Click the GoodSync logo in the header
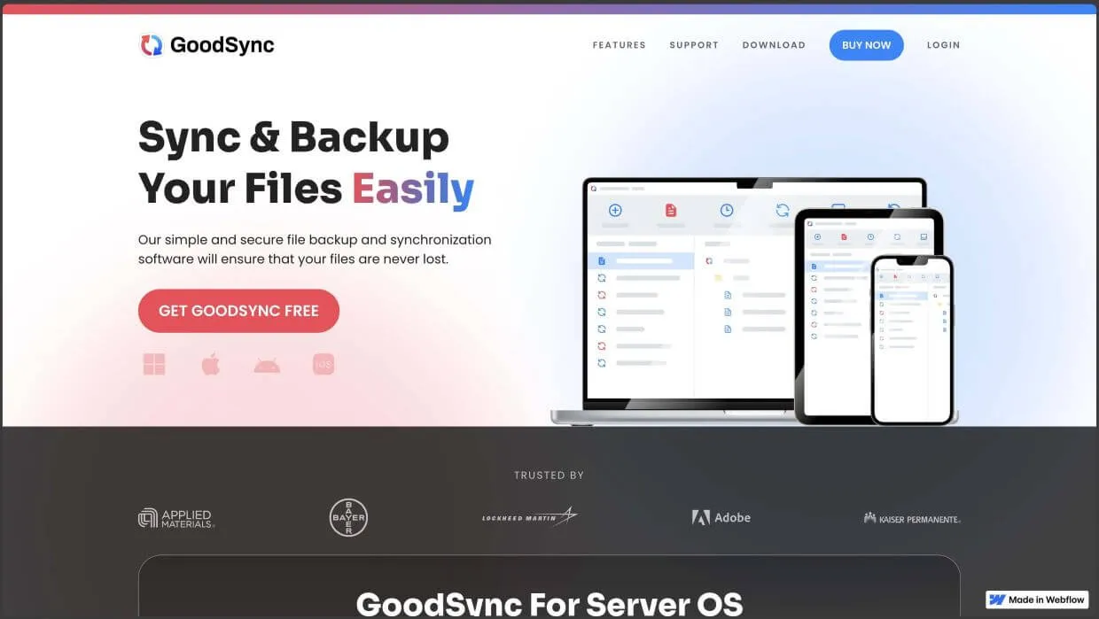Image resolution: width=1099 pixels, height=619 pixels. coord(207,45)
